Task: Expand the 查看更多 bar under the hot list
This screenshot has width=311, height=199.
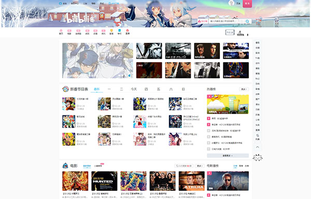Action: click(x=228, y=155)
